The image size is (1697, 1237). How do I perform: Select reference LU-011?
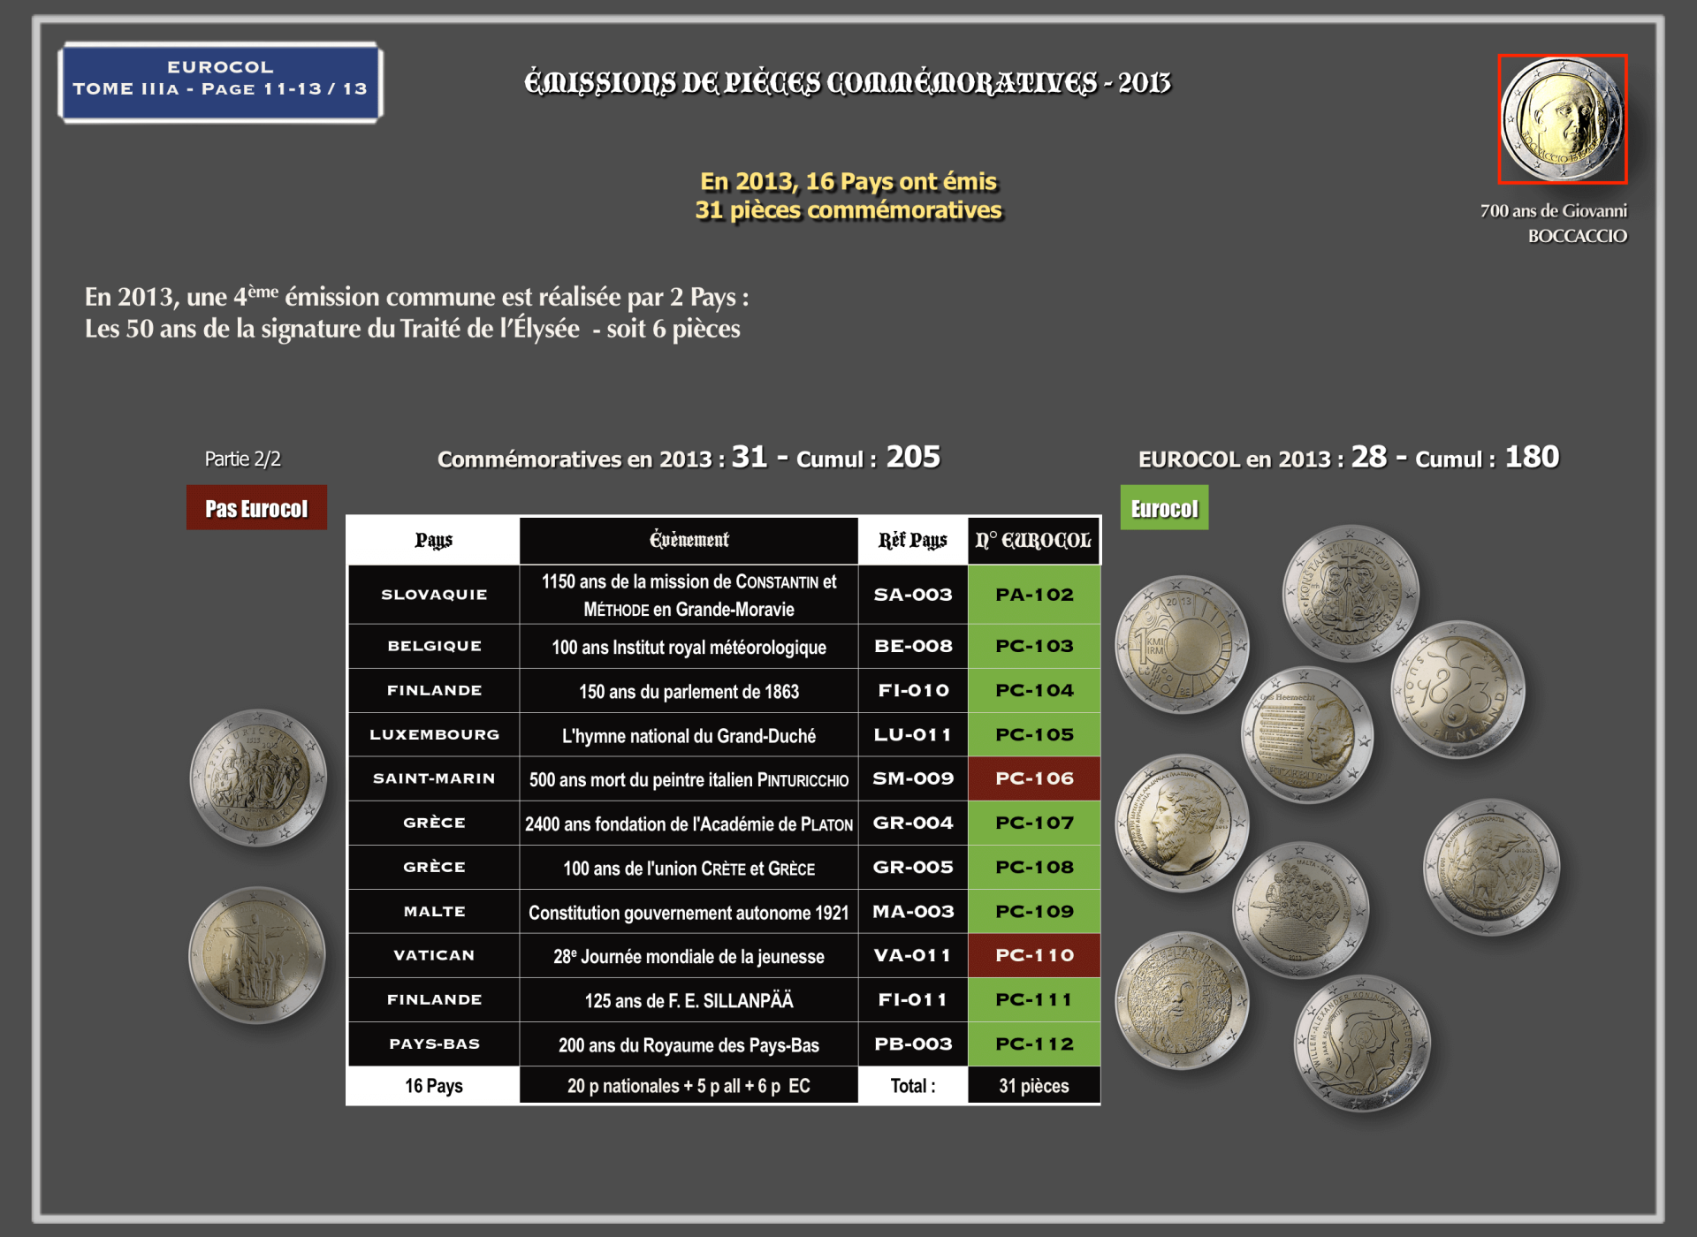(x=913, y=734)
